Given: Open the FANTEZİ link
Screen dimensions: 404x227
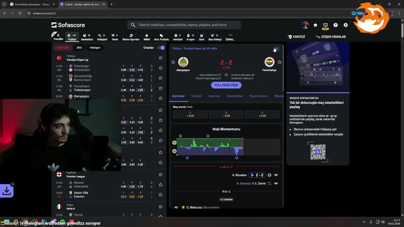Looking at the screenshot, I should 296,37.
